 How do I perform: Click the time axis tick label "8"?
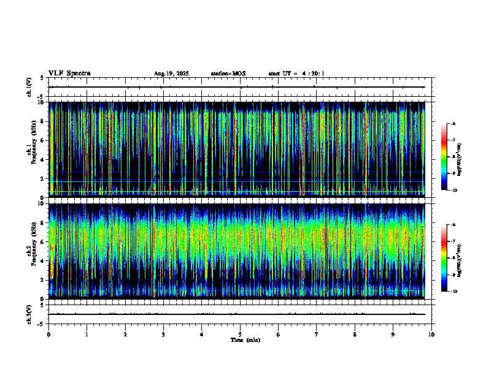355,335
